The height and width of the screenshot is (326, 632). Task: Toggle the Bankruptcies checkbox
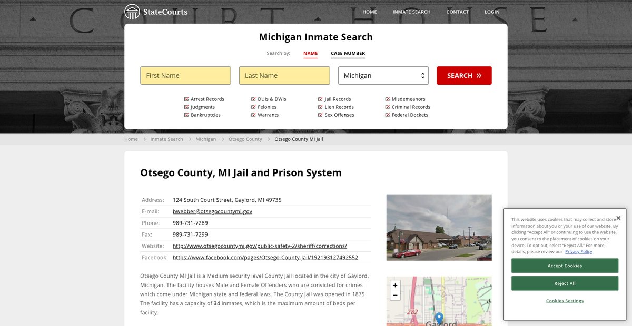[186, 115]
